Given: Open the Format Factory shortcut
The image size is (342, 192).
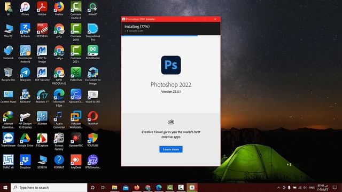Looking at the screenshot, I should point(59,142).
